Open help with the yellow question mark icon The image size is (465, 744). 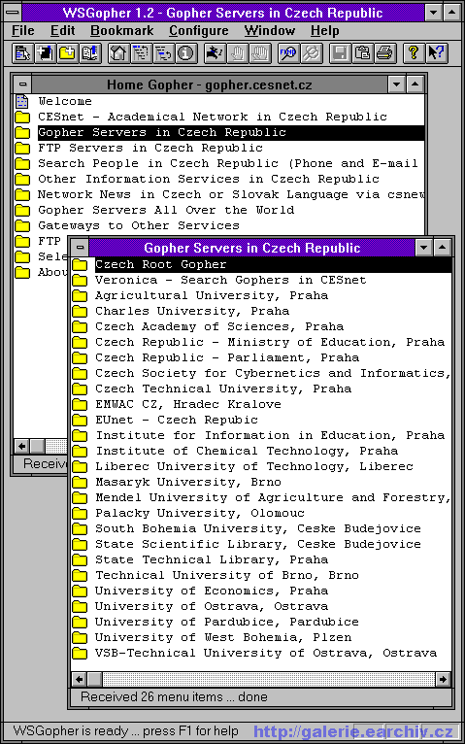[x=414, y=53]
